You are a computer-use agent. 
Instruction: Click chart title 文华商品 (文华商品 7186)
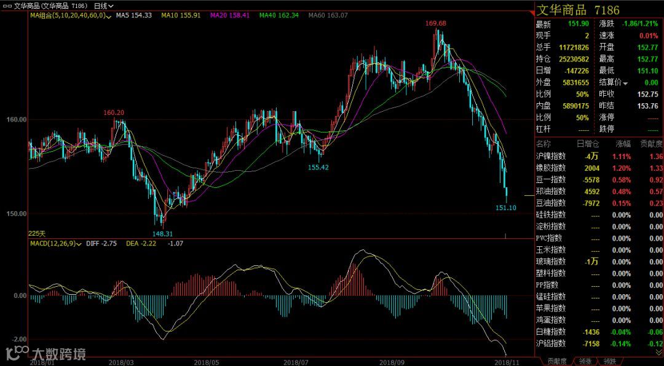tap(51, 6)
